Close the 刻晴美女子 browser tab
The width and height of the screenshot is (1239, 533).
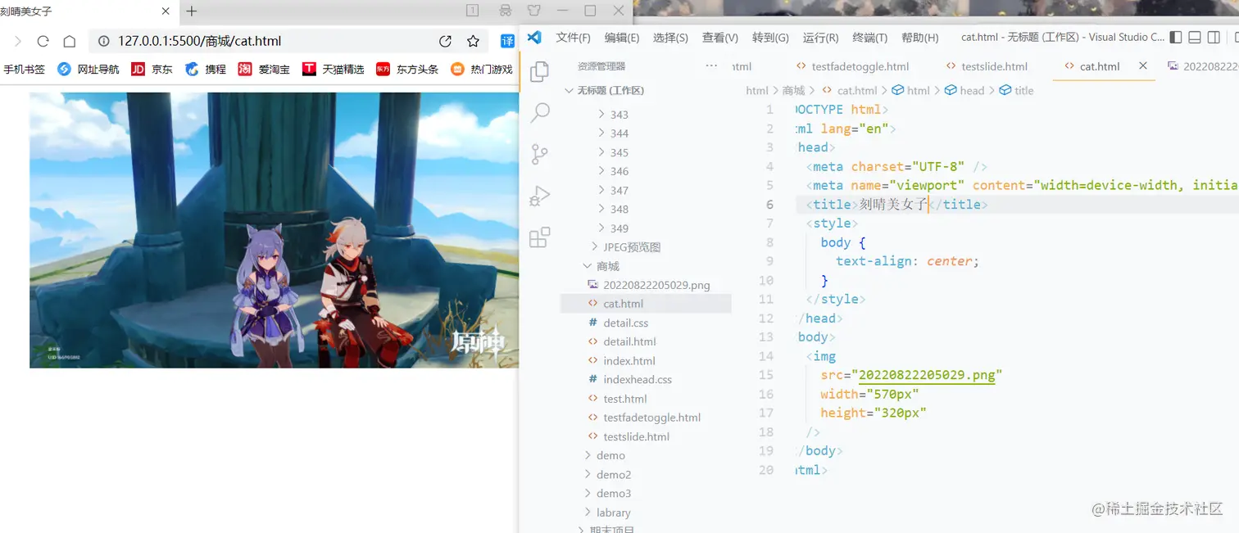click(166, 11)
